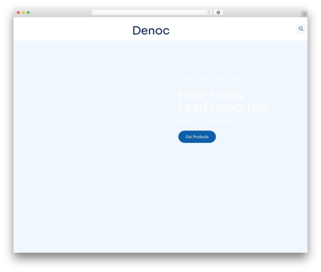Open the round toolbar icon beside address bar
The width and height of the screenshot is (321, 272).
[218, 13]
